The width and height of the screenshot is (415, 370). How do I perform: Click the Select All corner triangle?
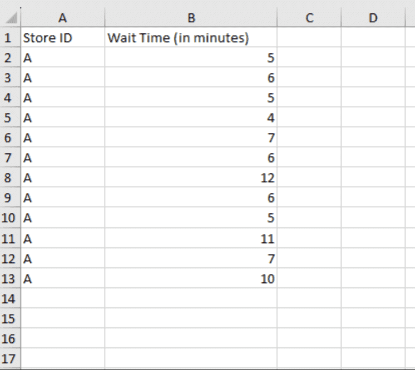pos(11,18)
